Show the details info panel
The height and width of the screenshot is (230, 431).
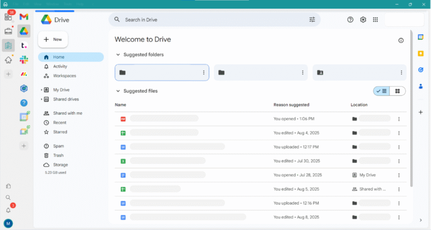(x=401, y=40)
